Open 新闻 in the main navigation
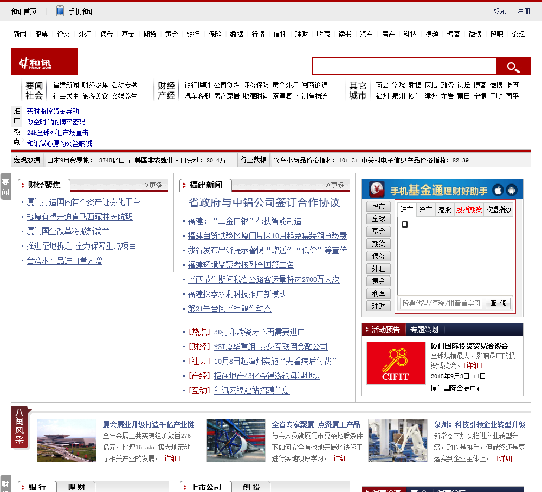Image resolution: width=542 pixels, height=492 pixels. click(20, 34)
